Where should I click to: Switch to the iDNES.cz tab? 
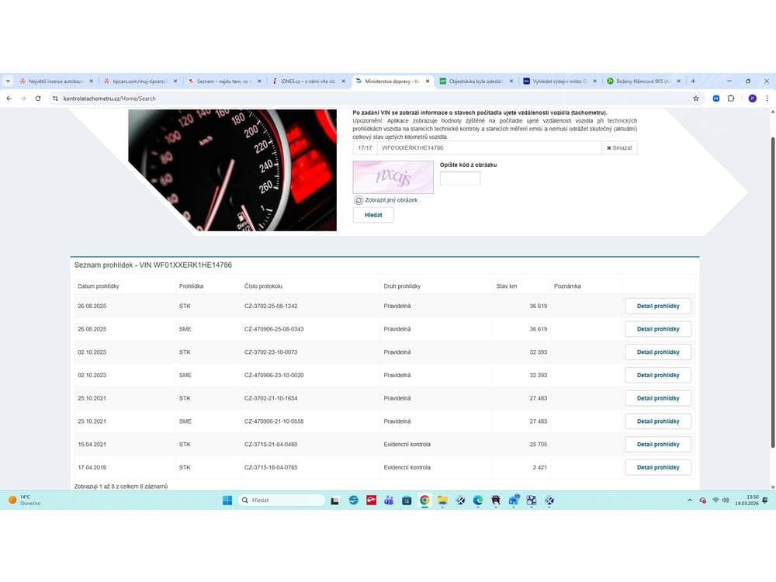309,81
